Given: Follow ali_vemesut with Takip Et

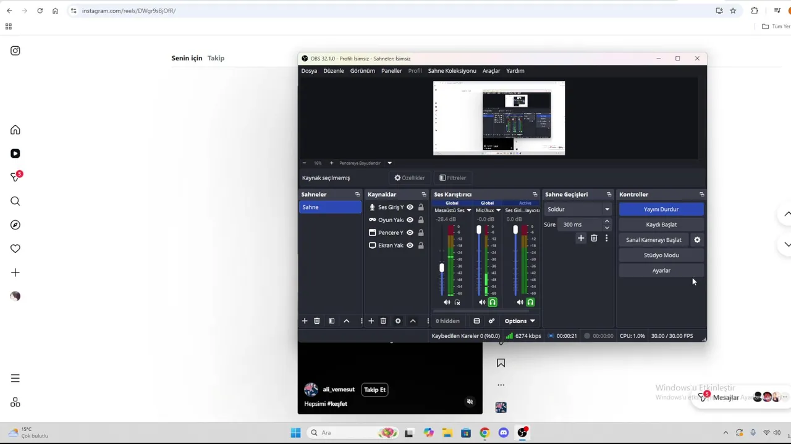Looking at the screenshot, I should tap(374, 390).
